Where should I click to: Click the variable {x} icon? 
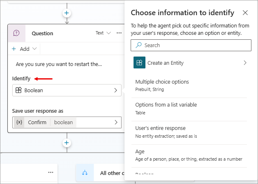[19, 122]
